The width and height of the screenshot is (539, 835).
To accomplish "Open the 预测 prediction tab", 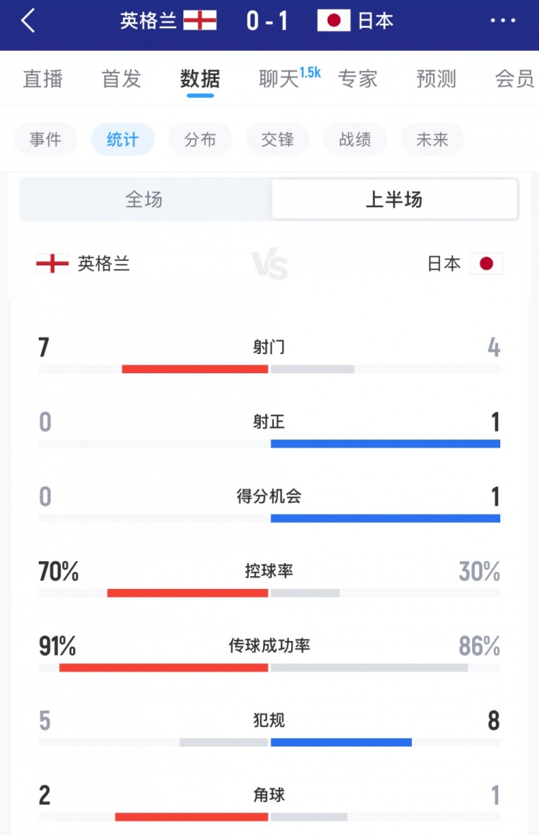I will pos(436,78).
